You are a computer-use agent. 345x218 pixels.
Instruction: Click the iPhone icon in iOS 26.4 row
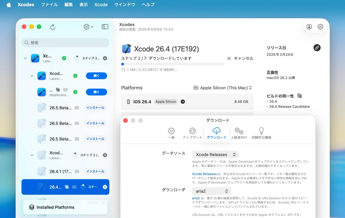[x=129, y=101]
